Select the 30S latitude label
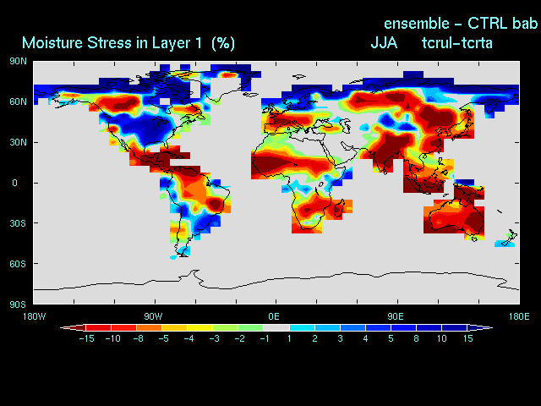Image resolution: width=541 pixels, height=406 pixels. (x=18, y=223)
